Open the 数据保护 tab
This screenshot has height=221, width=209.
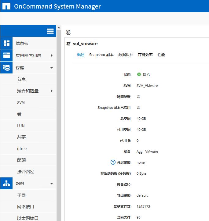[126, 55]
